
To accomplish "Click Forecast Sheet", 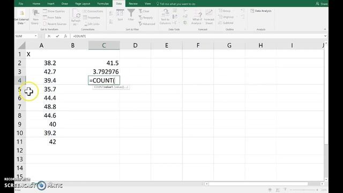I will pyautogui.click(x=209, y=17).
